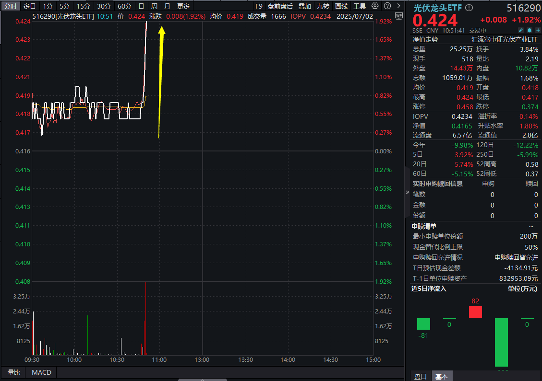Open the help question-mark icon
Image resolution: width=542 pixels, height=381 pixels.
[387, 6]
